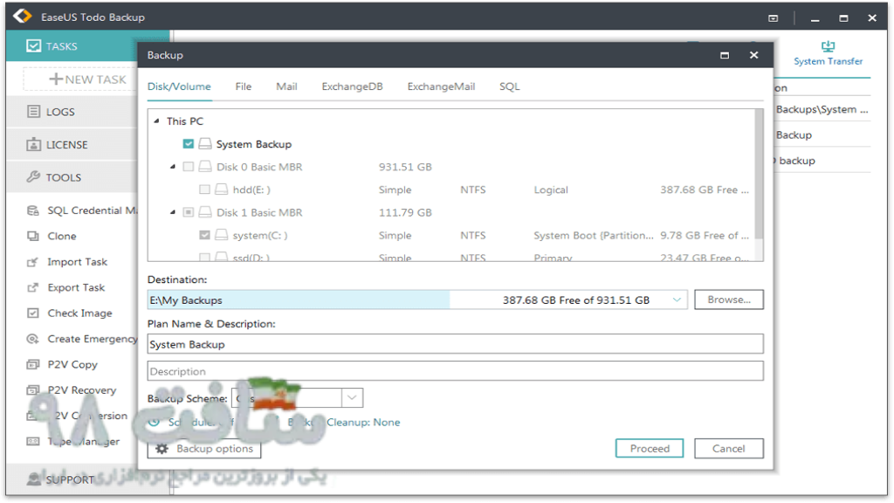Open Backup options
Viewport: 894px width, 503px height.
204,449
